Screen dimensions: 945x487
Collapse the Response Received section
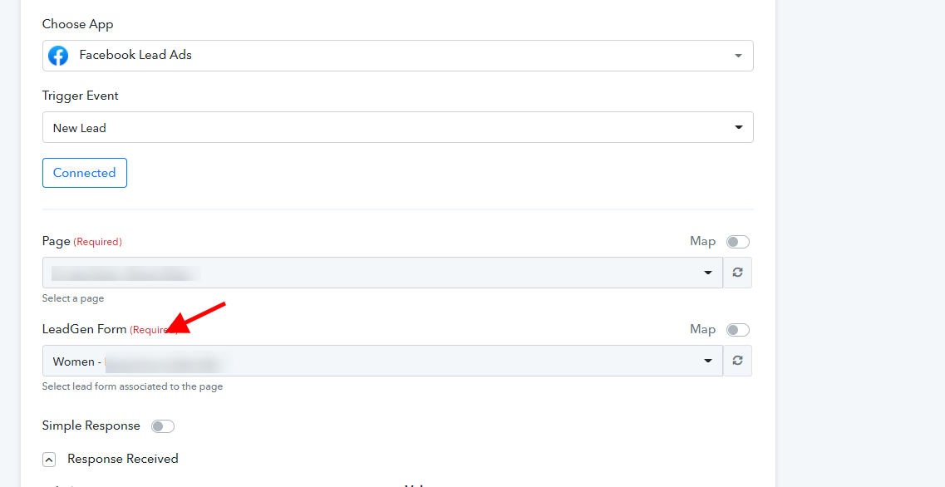(49, 459)
